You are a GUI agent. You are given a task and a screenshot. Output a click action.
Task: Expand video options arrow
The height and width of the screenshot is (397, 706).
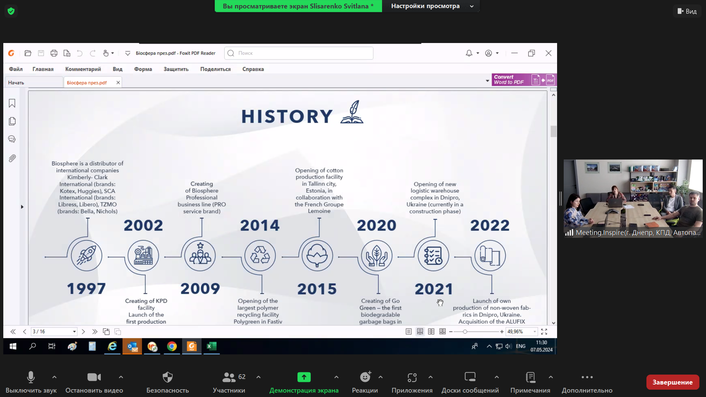[x=121, y=377]
